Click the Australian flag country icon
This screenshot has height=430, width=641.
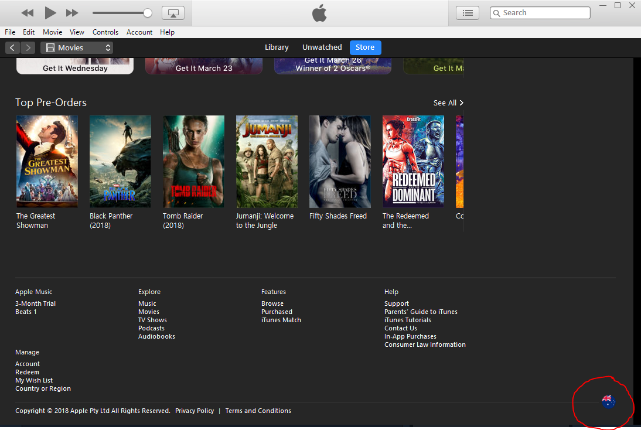(x=609, y=402)
